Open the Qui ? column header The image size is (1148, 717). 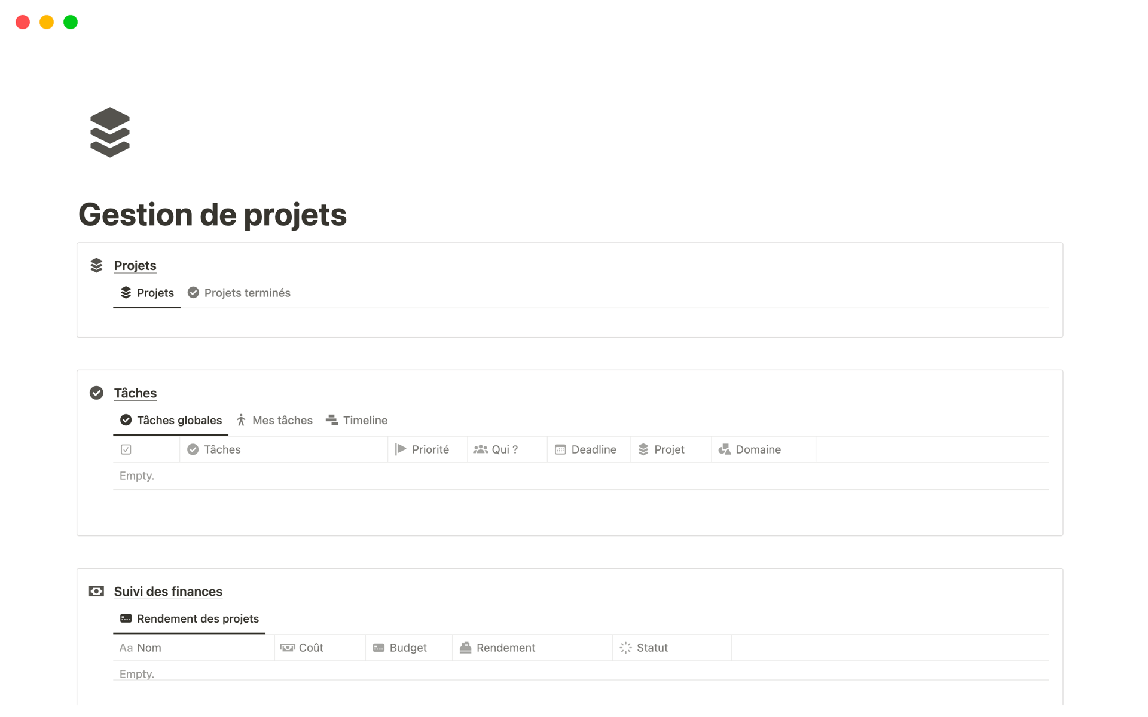click(x=505, y=449)
